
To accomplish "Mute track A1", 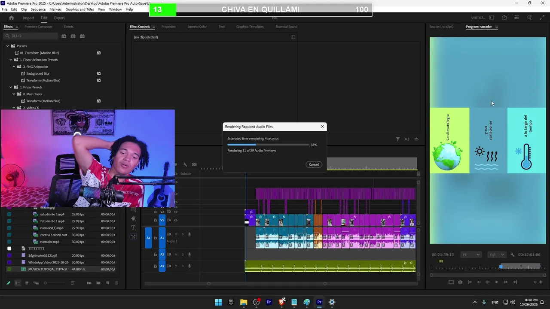I will (176, 234).
